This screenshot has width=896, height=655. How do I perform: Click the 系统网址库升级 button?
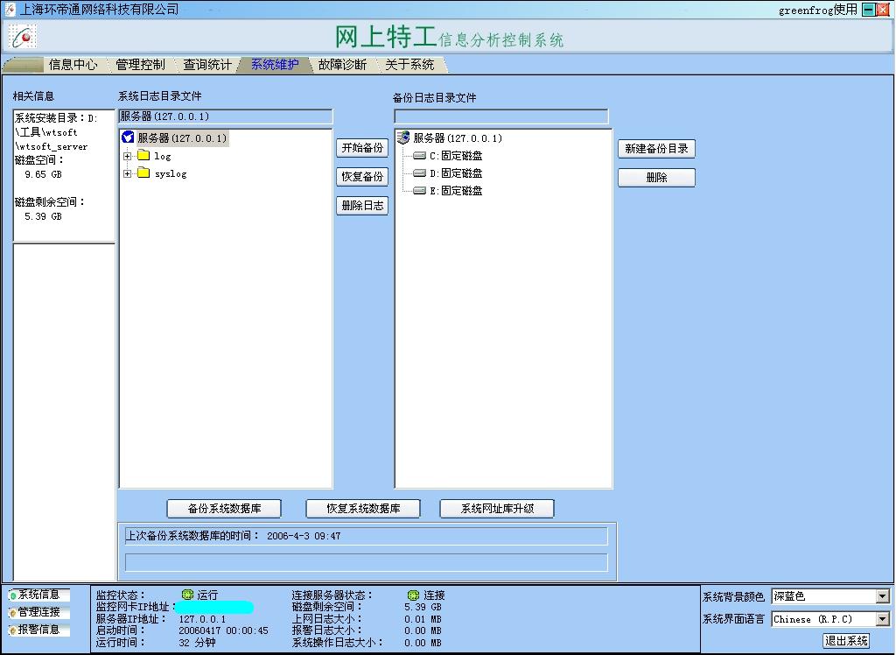click(497, 509)
